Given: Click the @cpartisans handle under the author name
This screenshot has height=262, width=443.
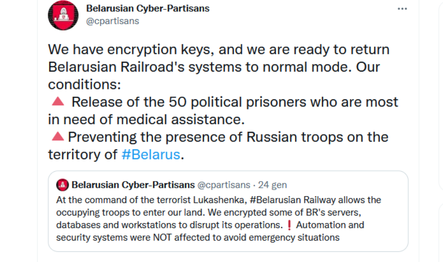Looking at the screenshot, I should [112, 21].
